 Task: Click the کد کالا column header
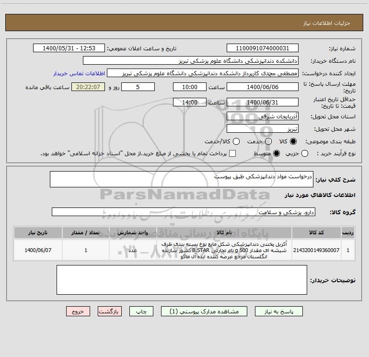316,232
